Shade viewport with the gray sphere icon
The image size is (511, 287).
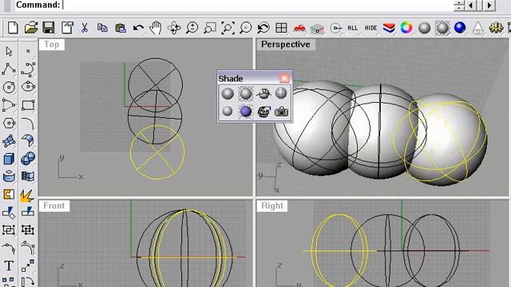(424, 28)
